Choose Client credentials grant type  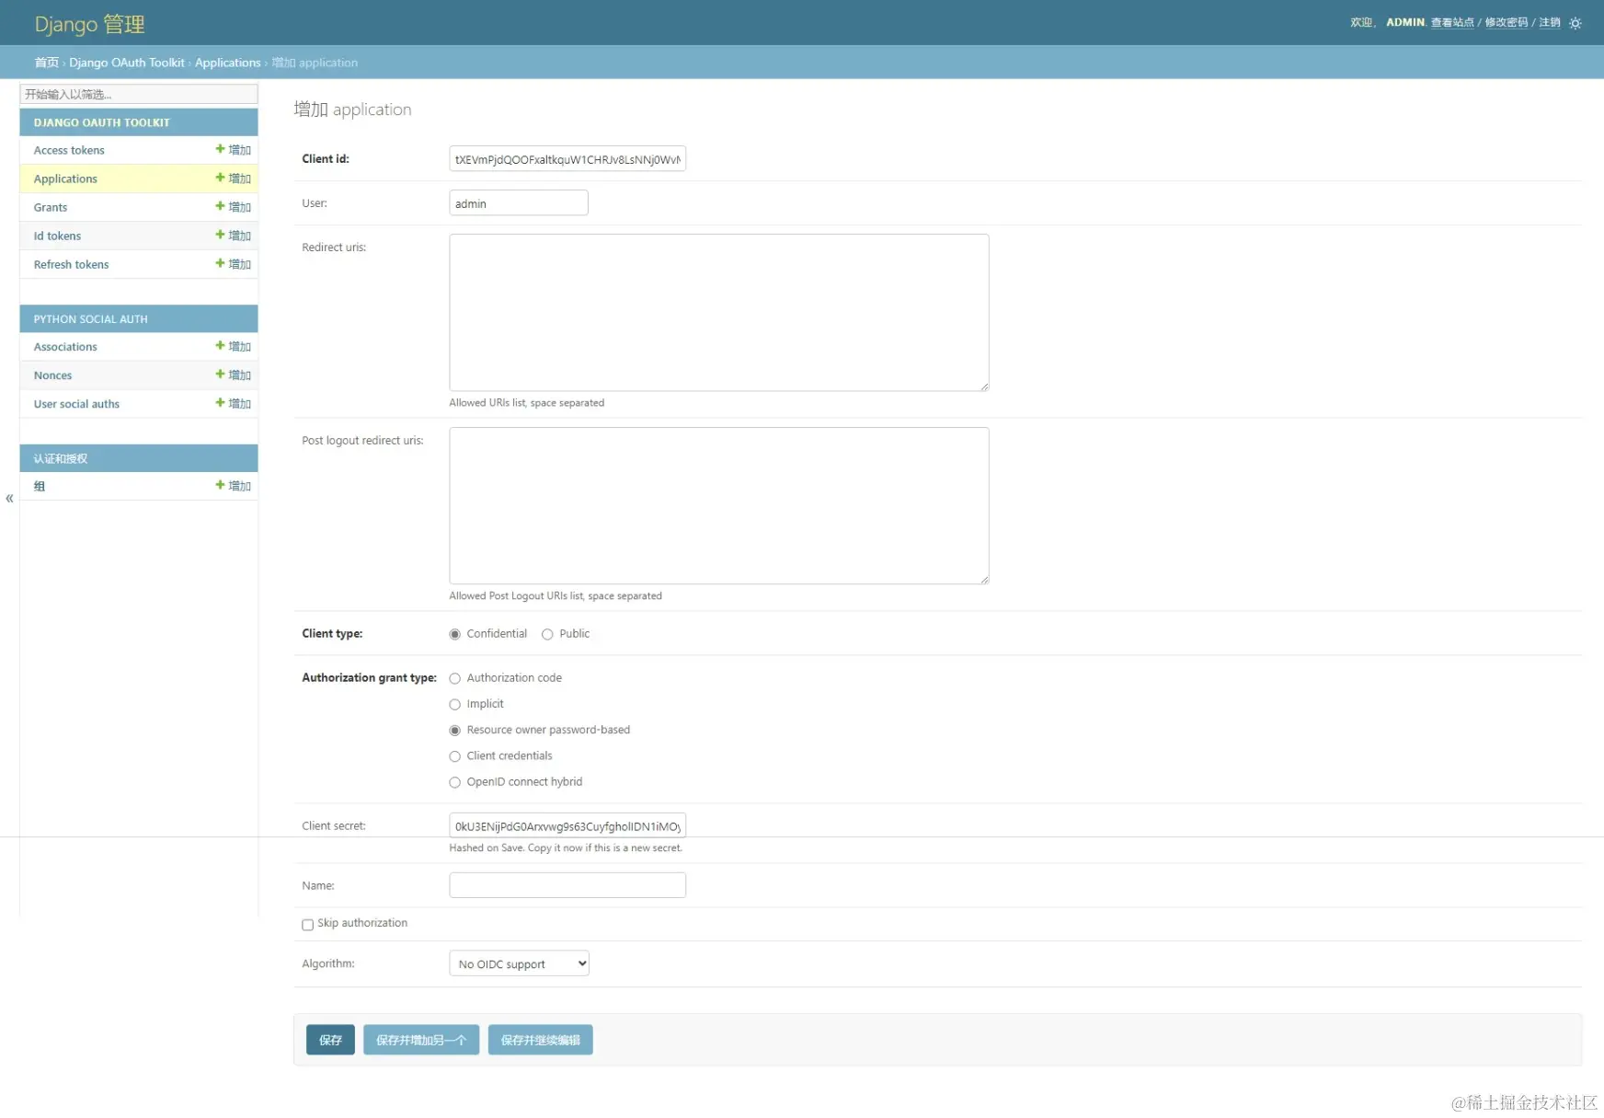click(x=454, y=756)
